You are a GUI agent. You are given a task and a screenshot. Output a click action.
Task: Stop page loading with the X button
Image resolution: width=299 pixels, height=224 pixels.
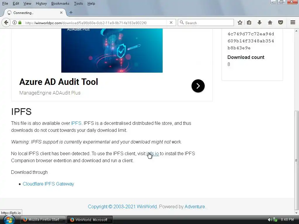click(171, 22)
